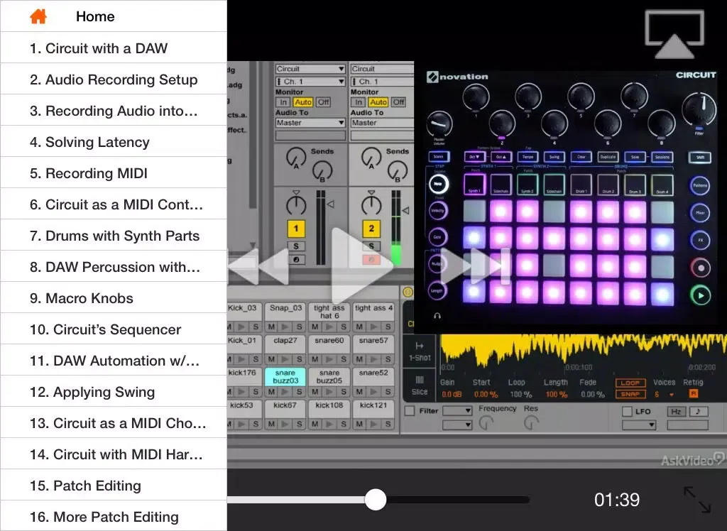Toggle the yellow track 1 activator button

pyautogui.click(x=296, y=228)
